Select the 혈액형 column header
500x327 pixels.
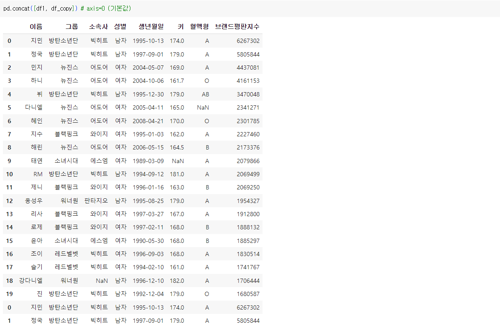pyautogui.click(x=199, y=26)
